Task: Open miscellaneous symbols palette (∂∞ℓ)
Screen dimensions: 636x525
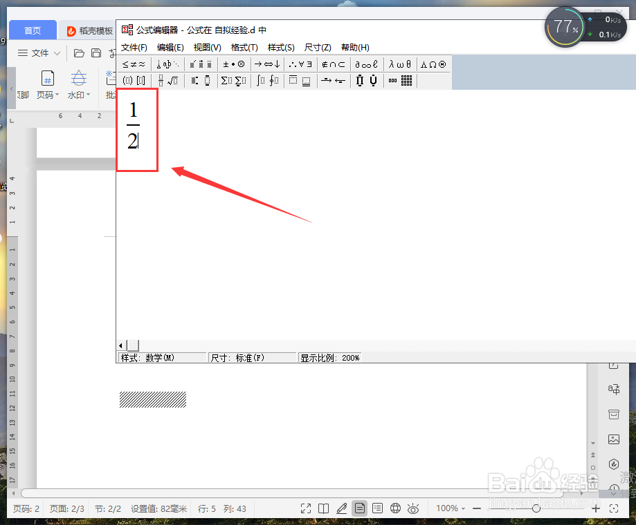Action: (x=367, y=64)
